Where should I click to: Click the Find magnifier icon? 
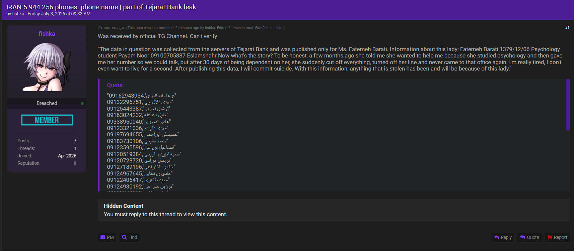[124, 237]
